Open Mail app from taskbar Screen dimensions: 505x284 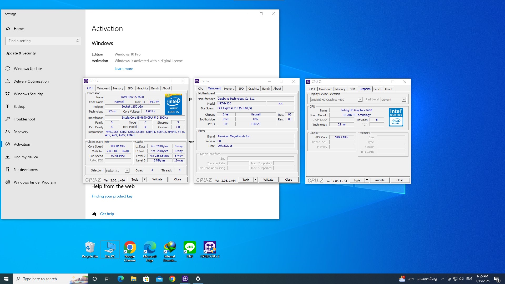pyautogui.click(x=159, y=279)
